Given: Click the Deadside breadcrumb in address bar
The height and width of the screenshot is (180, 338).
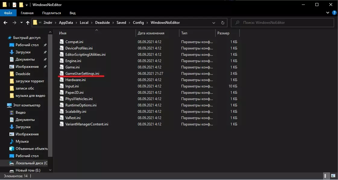Looking at the screenshot, I should (103, 23).
